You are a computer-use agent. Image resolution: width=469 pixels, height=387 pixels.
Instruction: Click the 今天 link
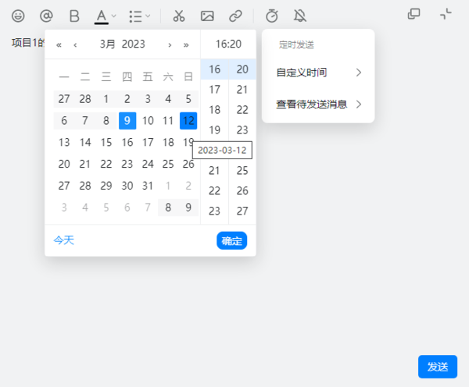(x=64, y=240)
